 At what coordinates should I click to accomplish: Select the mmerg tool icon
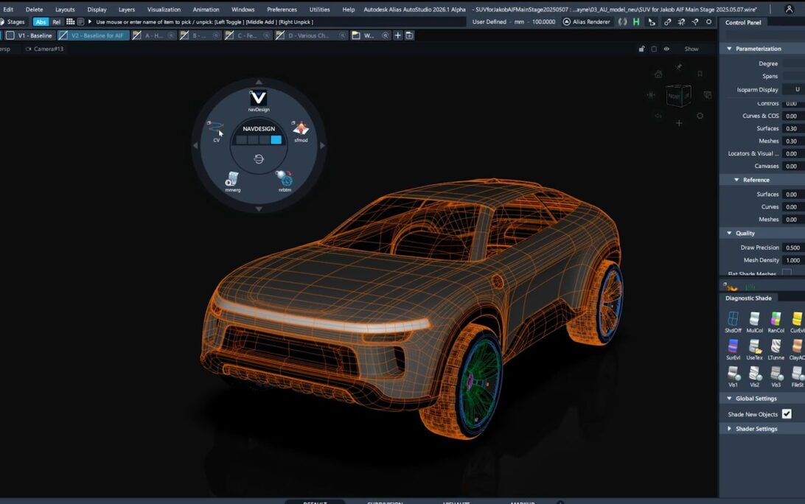(x=232, y=178)
